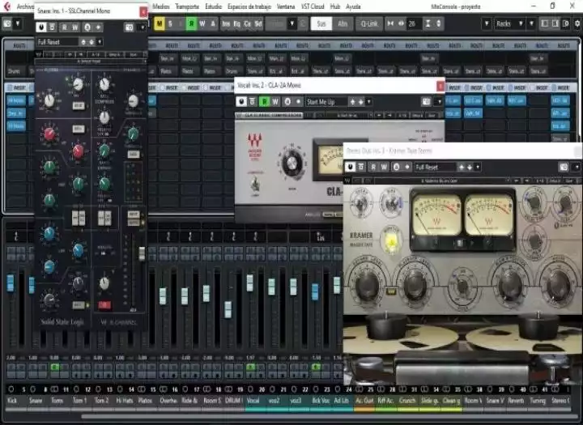Click the Write automation button in CLA-2A window
The width and height of the screenshot is (583, 425).
click(275, 101)
